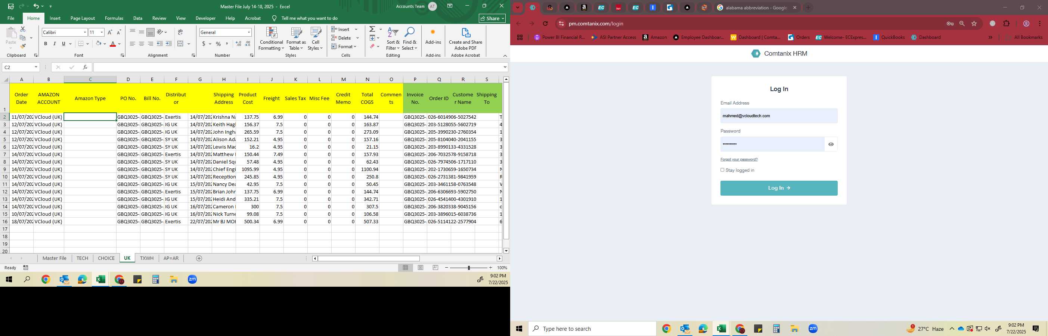Switch to the TXWH sheet tab
Screen dimensions: 1048x336
click(147, 258)
